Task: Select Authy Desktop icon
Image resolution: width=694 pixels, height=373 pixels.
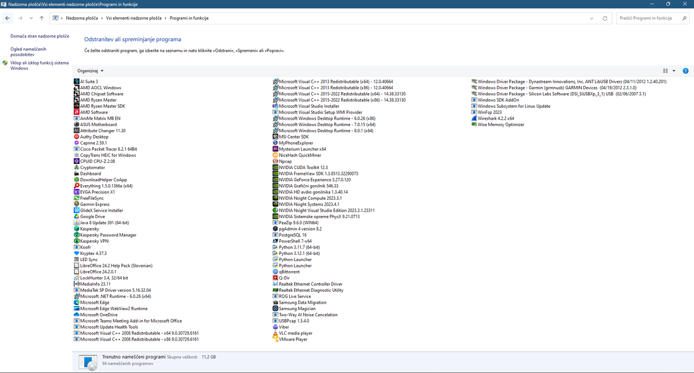Action: pos(76,137)
